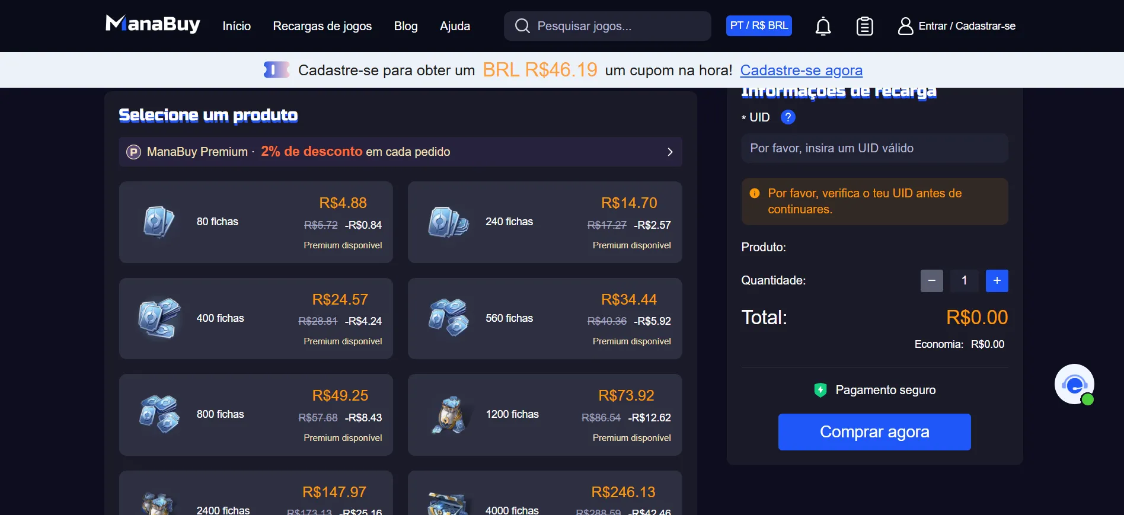
Task: Click the Total R$0.00 amount
Action: 977,318
